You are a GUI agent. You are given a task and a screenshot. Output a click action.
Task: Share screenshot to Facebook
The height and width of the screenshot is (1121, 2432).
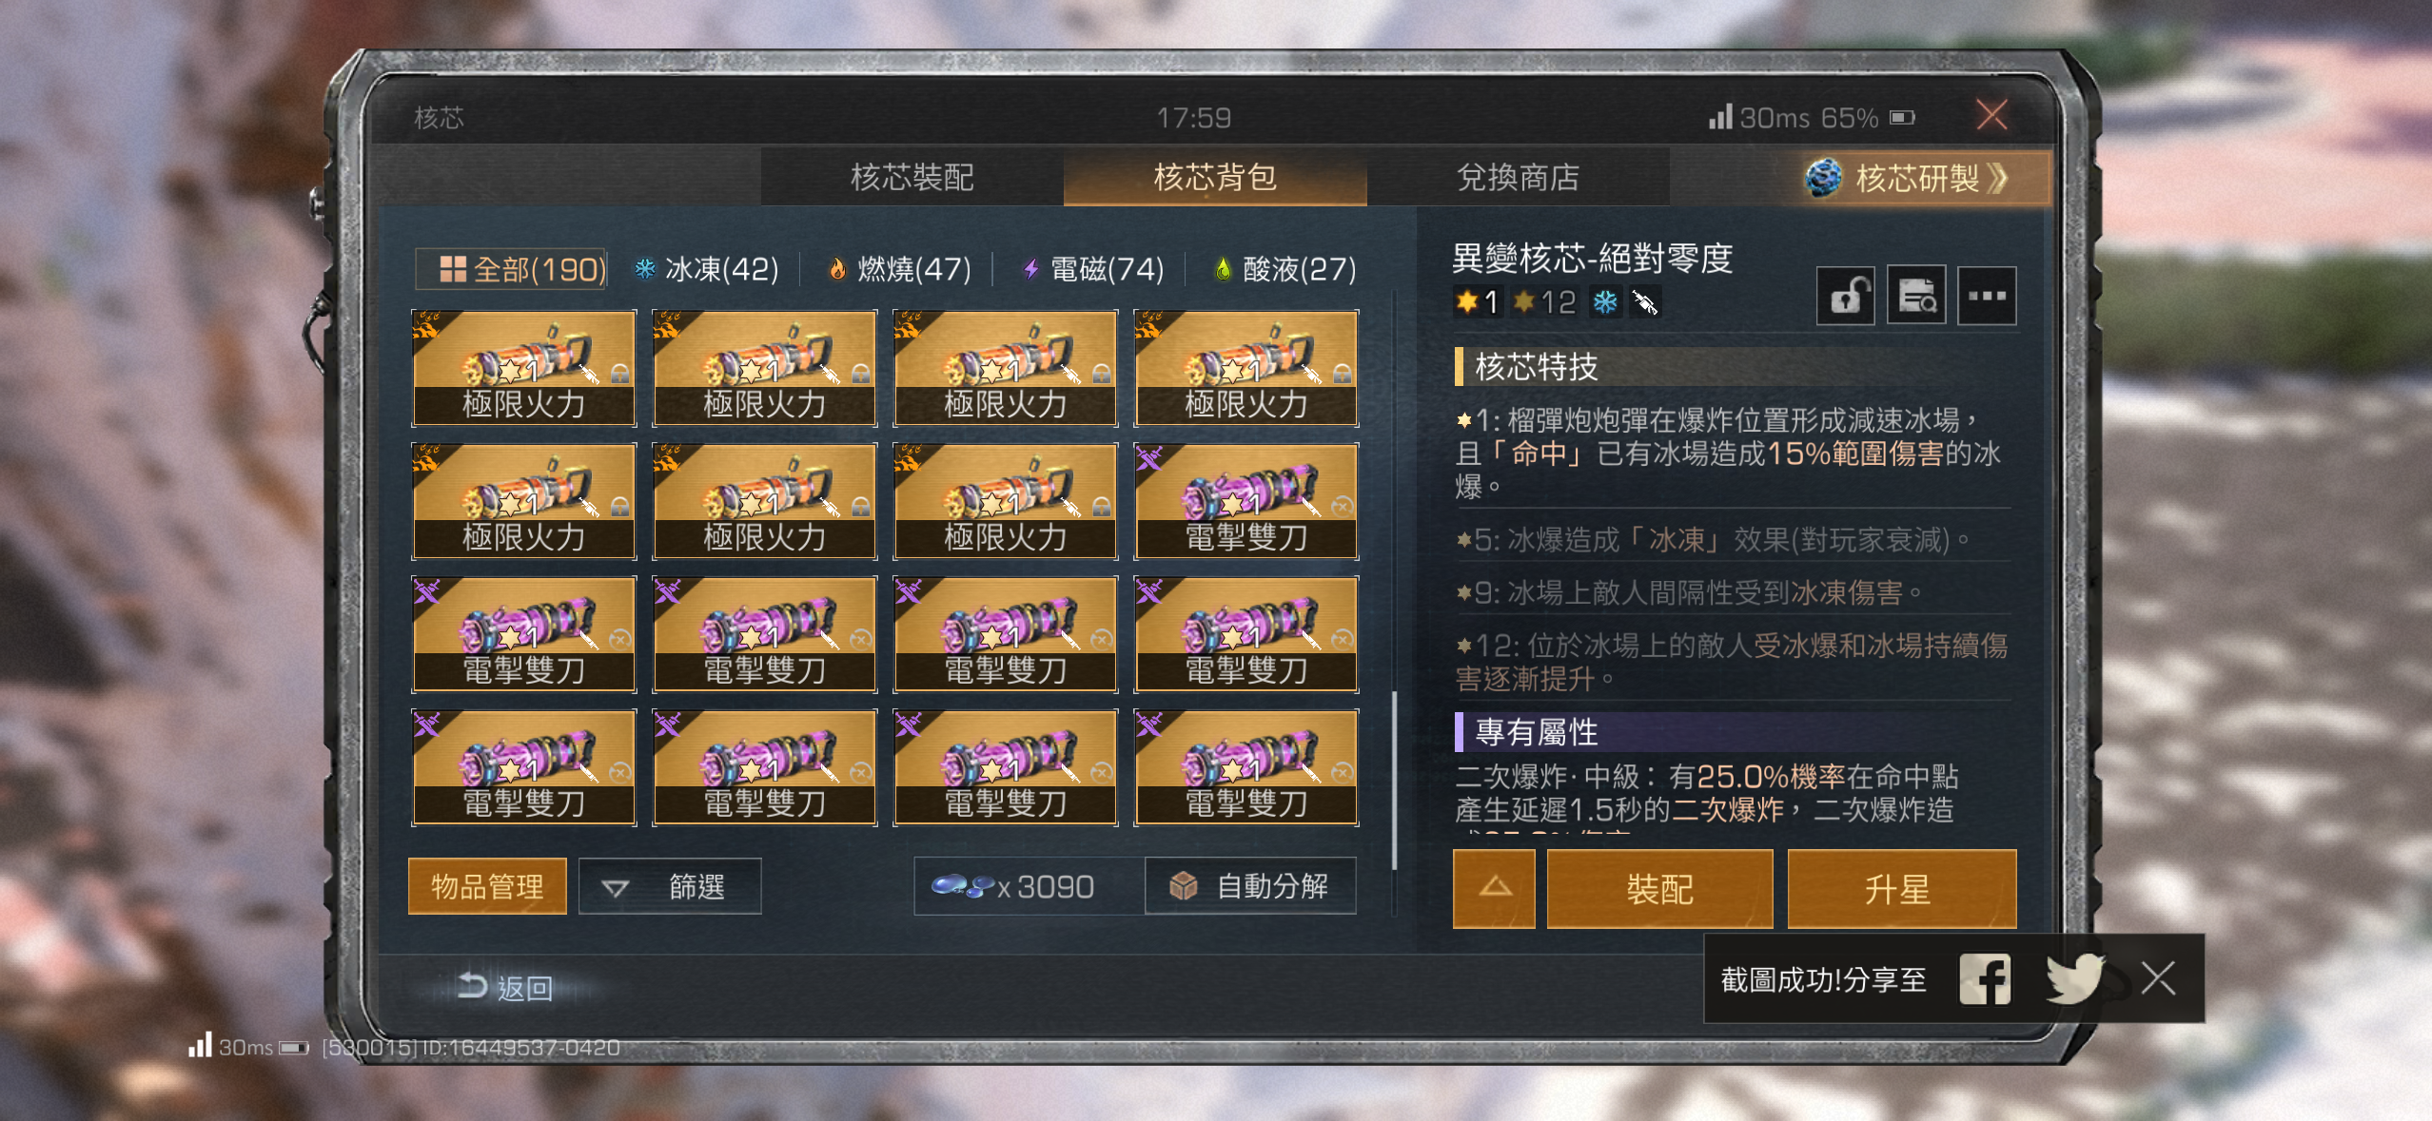click(1985, 978)
